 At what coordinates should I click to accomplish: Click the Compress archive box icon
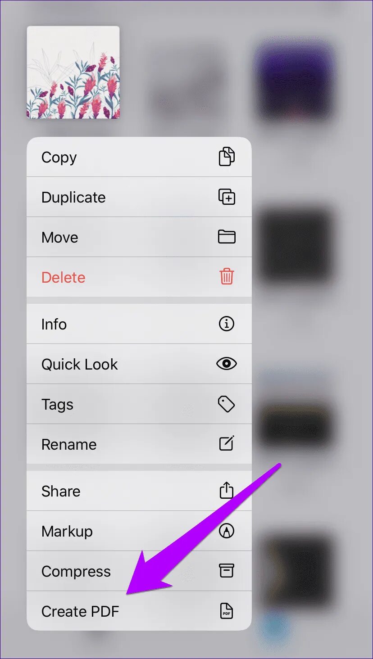pyautogui.click(x=227, y=571)
